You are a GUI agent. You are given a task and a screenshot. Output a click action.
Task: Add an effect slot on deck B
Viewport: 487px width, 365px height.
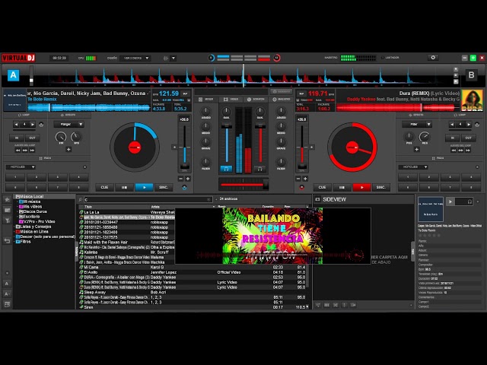click(x=416, y=149)
